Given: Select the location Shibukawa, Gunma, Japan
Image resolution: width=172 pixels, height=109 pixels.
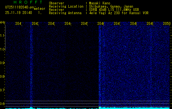Looking at the screenshot, I should pos(111,7).
